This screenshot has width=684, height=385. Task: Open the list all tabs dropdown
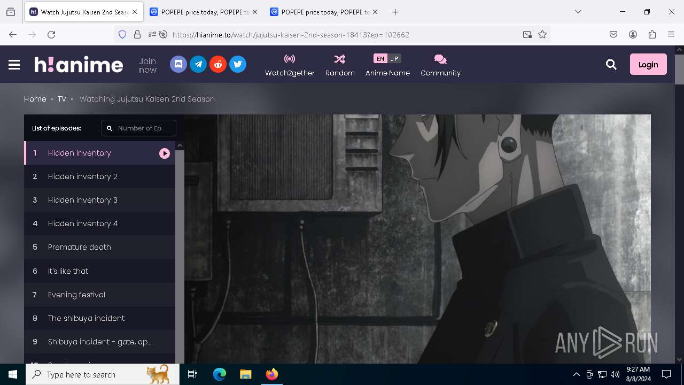point(578,12)
